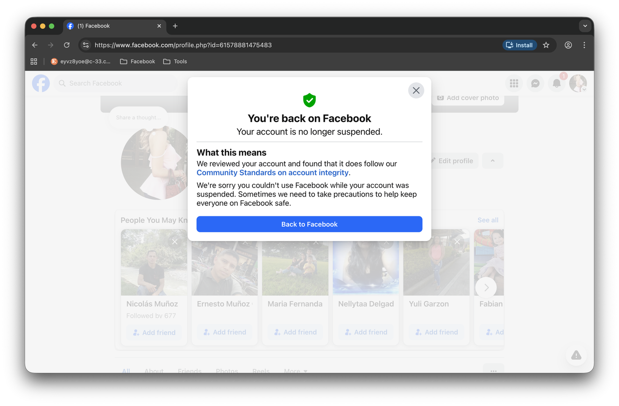Add Maria Fernanda as friend
This screenshot has height=406, width=619.
point(295,332)
